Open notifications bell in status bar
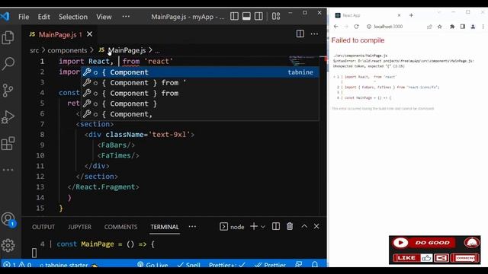This screenshot has height=274, width=488. (x=315, y=264)
